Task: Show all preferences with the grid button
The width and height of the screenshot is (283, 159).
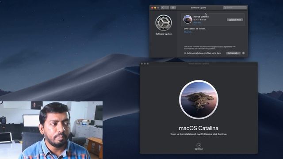Action: 173,8
